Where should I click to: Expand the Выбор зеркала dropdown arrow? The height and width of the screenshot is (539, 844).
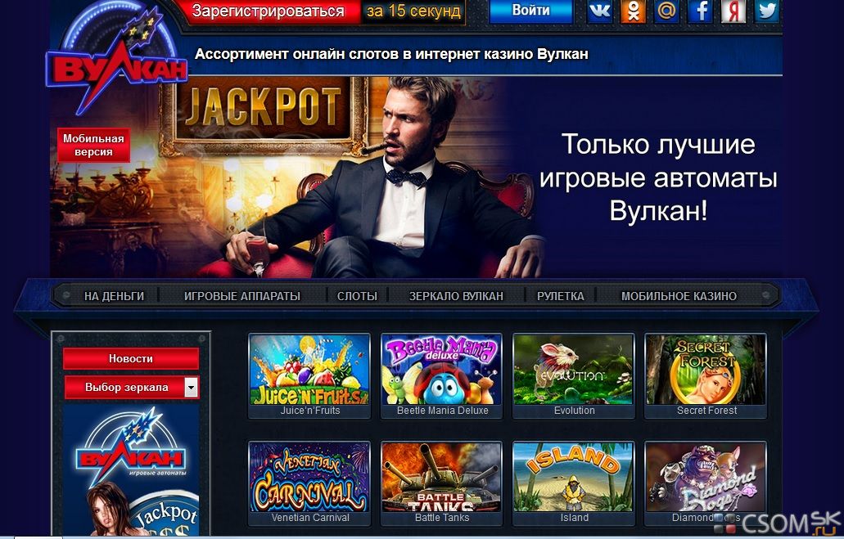click(x=191, y=388)
